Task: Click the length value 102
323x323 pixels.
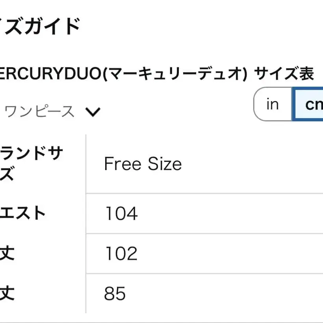Action: pos(121,254)
